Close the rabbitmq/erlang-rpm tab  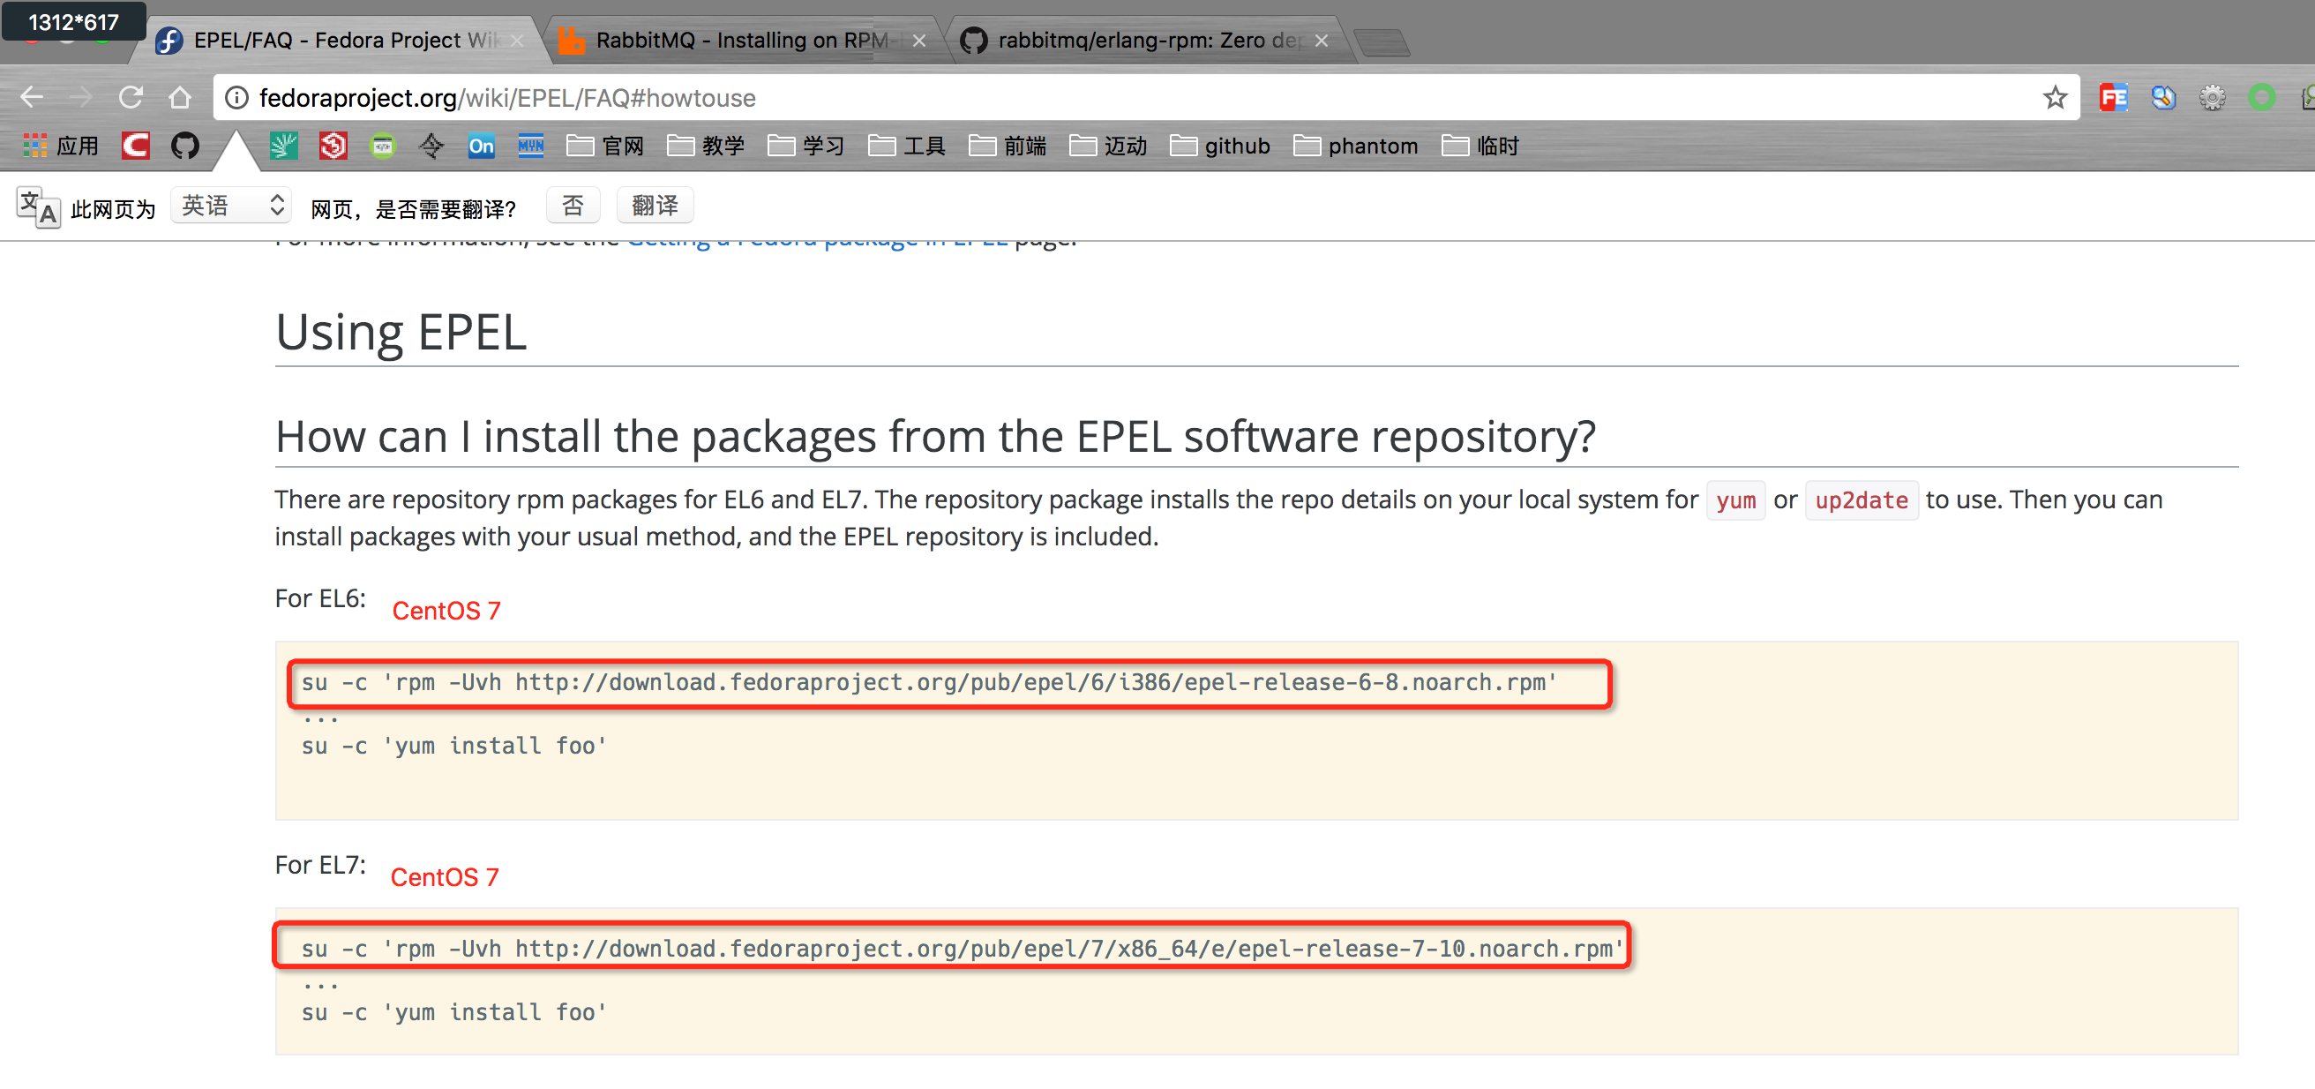point(1320,41)
